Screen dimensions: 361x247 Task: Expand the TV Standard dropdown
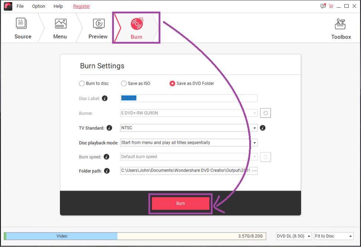(x=255, y=128)
